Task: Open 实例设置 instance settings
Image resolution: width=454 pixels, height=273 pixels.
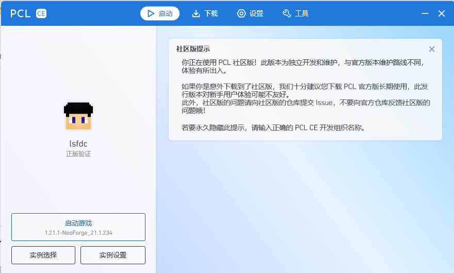Action: pyautogui.click(x=113, y=255)
